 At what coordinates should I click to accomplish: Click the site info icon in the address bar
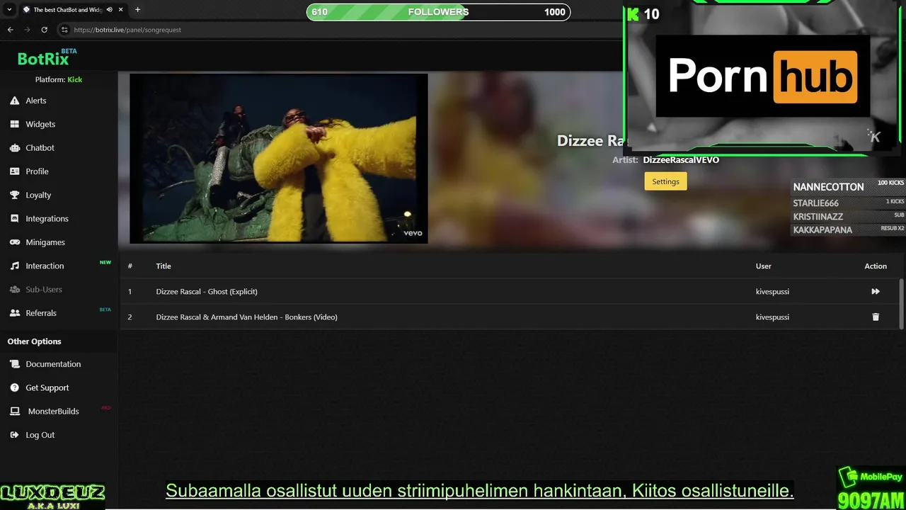64,30
